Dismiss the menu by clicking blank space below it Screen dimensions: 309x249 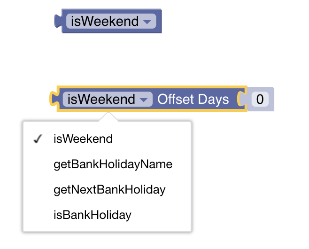coord(107,241)
